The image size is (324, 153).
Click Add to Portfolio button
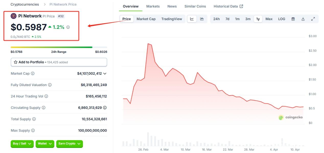(59, 62)
